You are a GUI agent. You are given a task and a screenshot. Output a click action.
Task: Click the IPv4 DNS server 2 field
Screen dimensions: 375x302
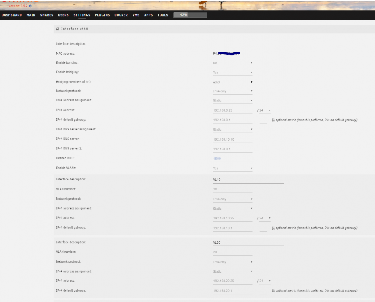click(x=233, y=149)
